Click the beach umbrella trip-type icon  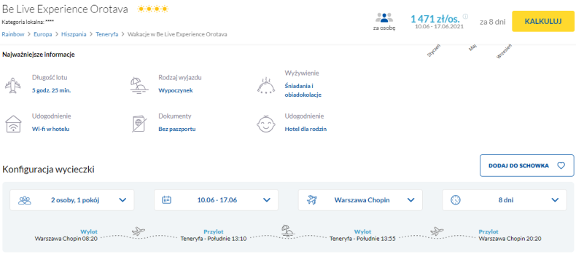139,85
